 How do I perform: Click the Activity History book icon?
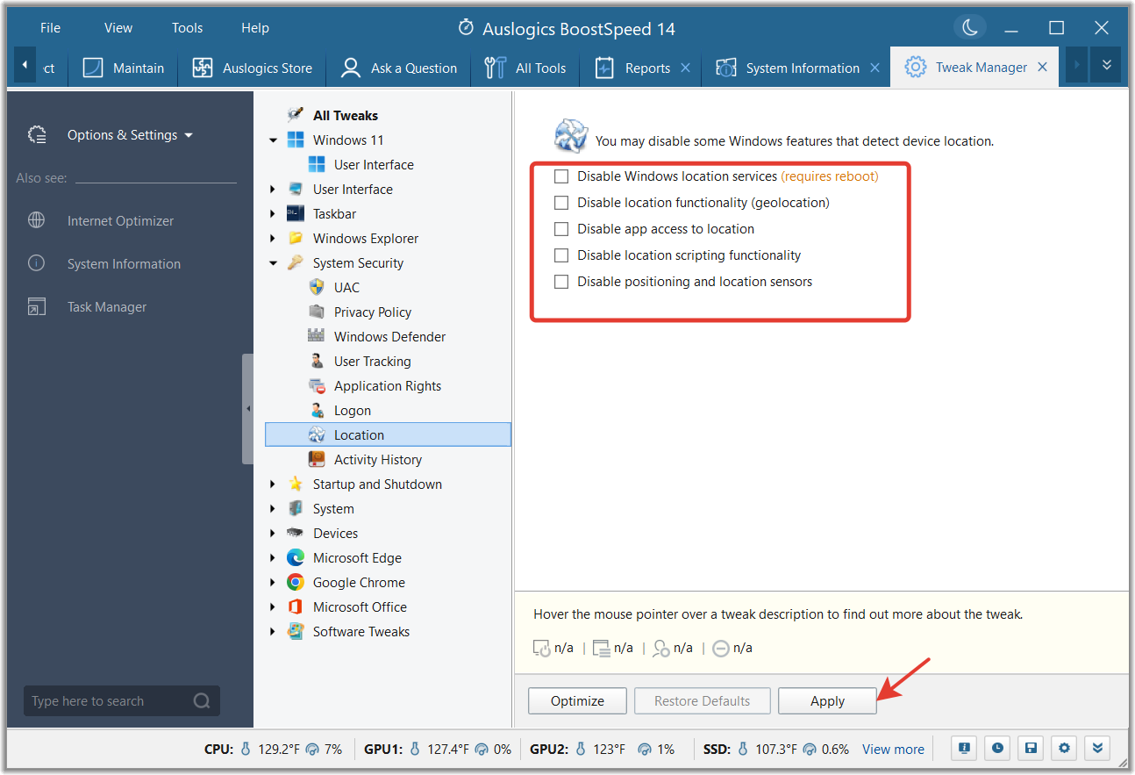pyautogui.click(x=317, y=459)
